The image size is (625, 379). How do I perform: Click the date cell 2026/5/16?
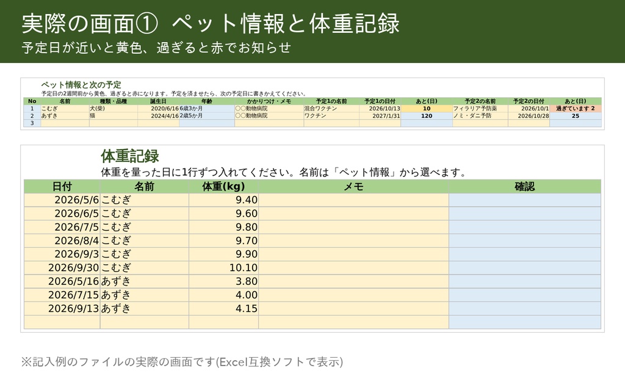pos(62,281)
